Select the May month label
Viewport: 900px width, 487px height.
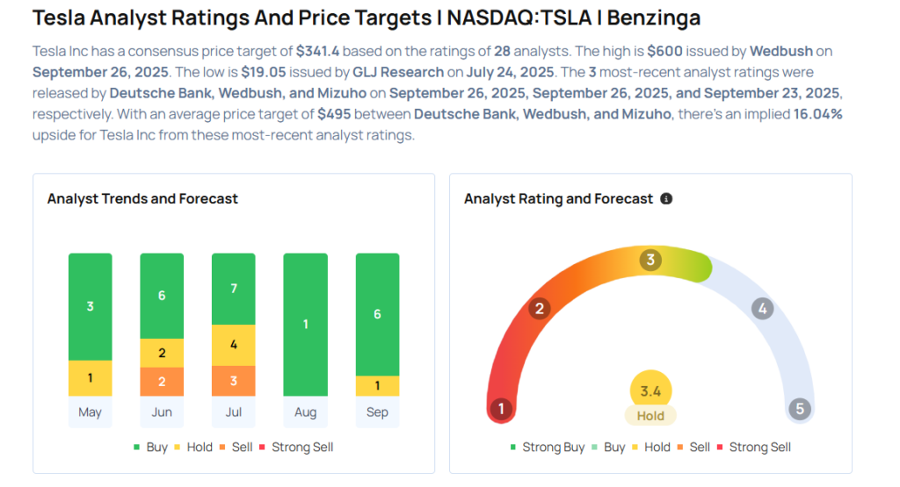pos(90,412)
